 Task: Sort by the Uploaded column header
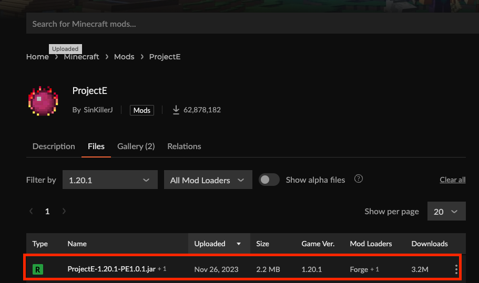[219, 244]
